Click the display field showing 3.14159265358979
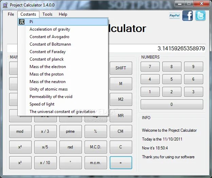Viewport: 212px width, 178px height. [x=157, y=48]
